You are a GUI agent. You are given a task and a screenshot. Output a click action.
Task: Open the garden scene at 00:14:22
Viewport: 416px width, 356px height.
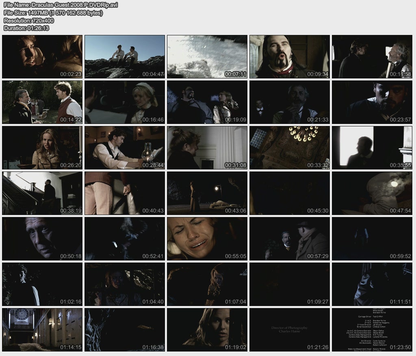coord(42,102)
